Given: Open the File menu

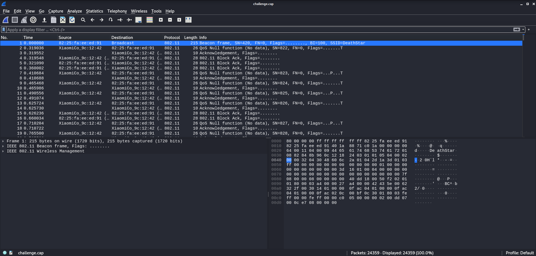Looking at the screenshot, I should tap(6, 11).
